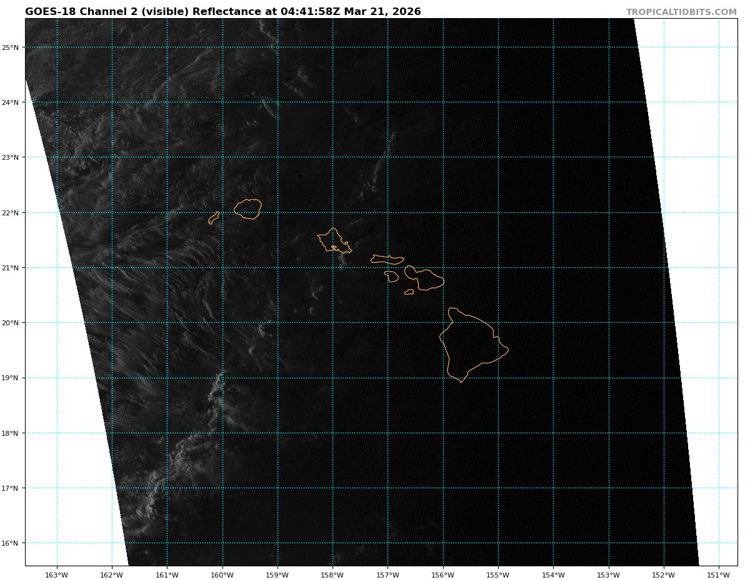Viewport: 750px width, 580px height.
Task: Click the 163°W longitude label
Action: [57, 575]
